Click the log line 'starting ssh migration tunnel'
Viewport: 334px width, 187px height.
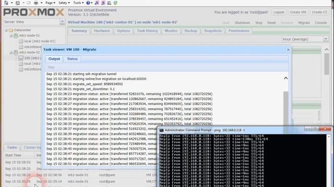81,74
